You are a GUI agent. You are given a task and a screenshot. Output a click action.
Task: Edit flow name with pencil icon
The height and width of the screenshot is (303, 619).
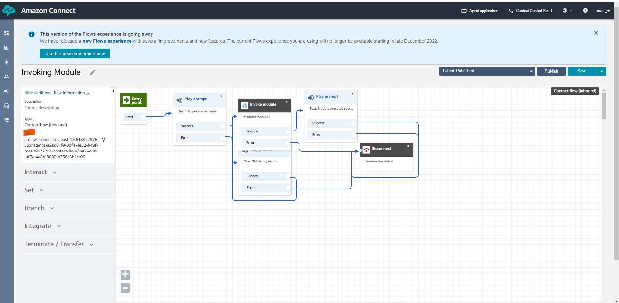click(93, 72)
